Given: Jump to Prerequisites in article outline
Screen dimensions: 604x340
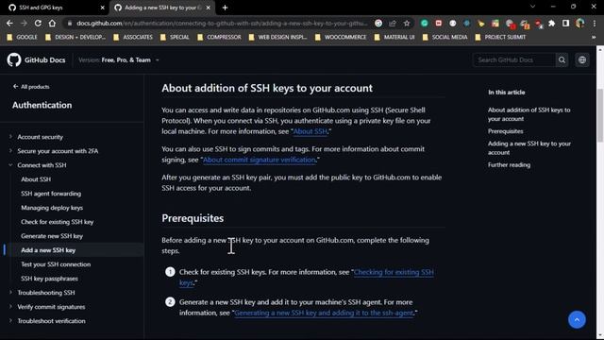Looking at the screenshot, I should (506, 131).
